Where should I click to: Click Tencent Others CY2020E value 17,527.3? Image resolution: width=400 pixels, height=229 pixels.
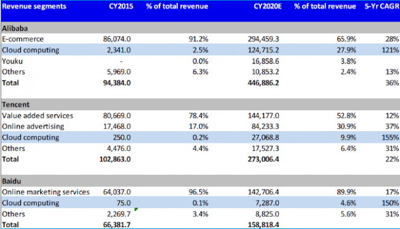[x=265, y=148]
